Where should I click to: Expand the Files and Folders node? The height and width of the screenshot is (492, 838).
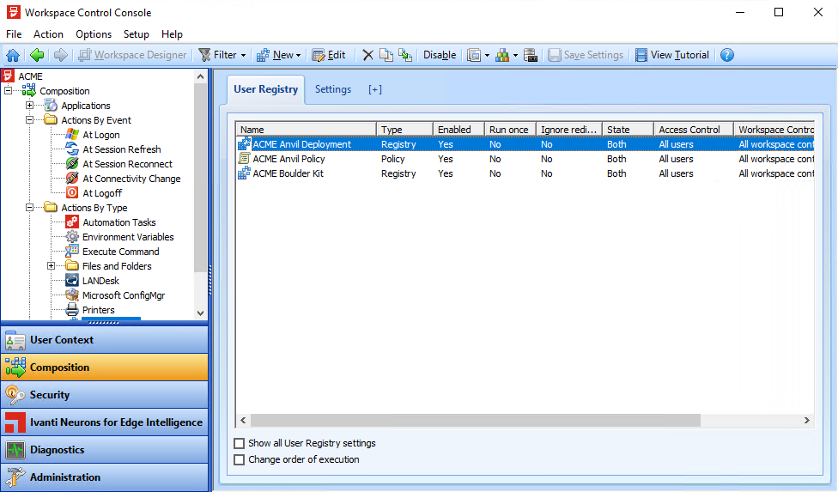(52, 265)
